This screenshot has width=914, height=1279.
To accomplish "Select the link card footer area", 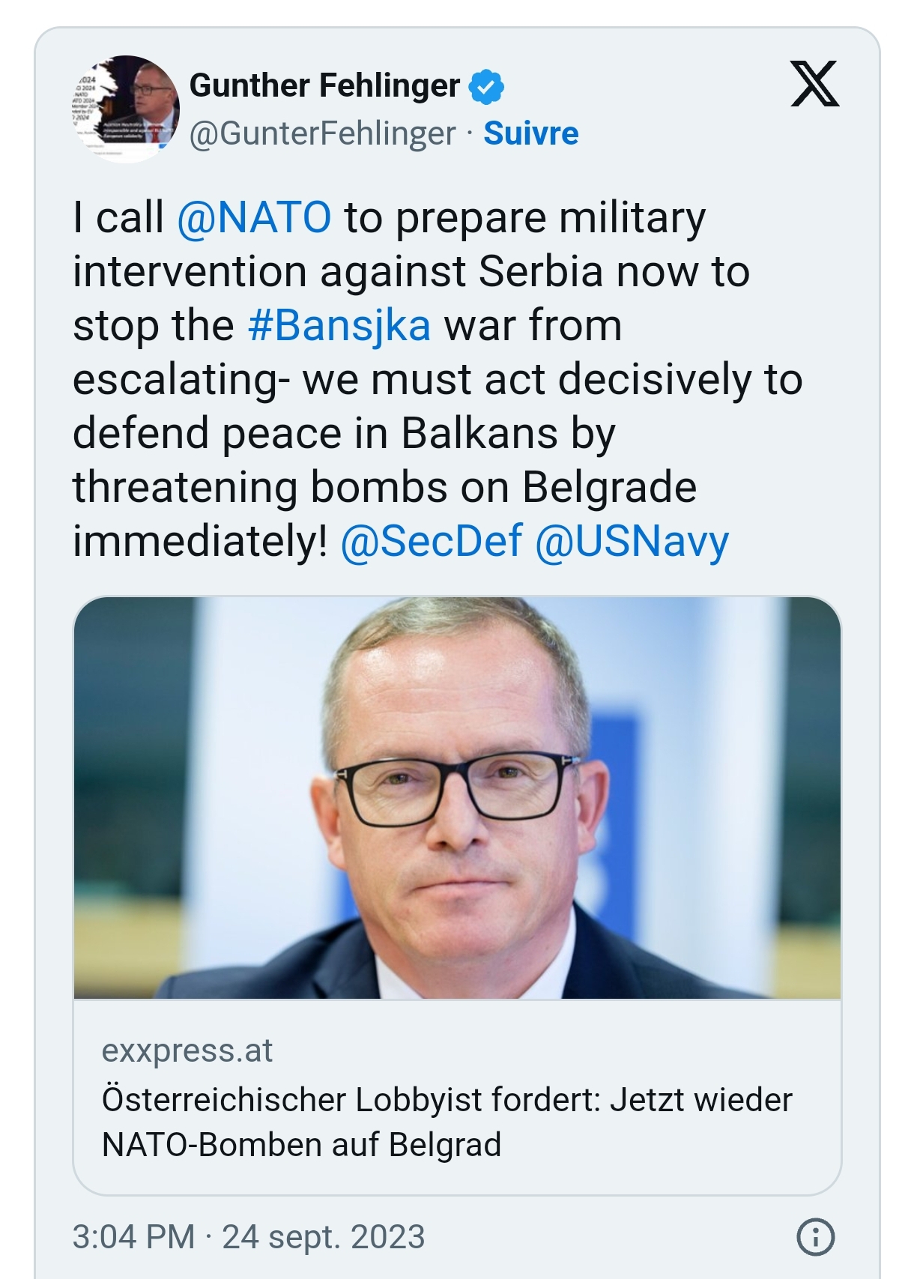I will [457, 1097].
